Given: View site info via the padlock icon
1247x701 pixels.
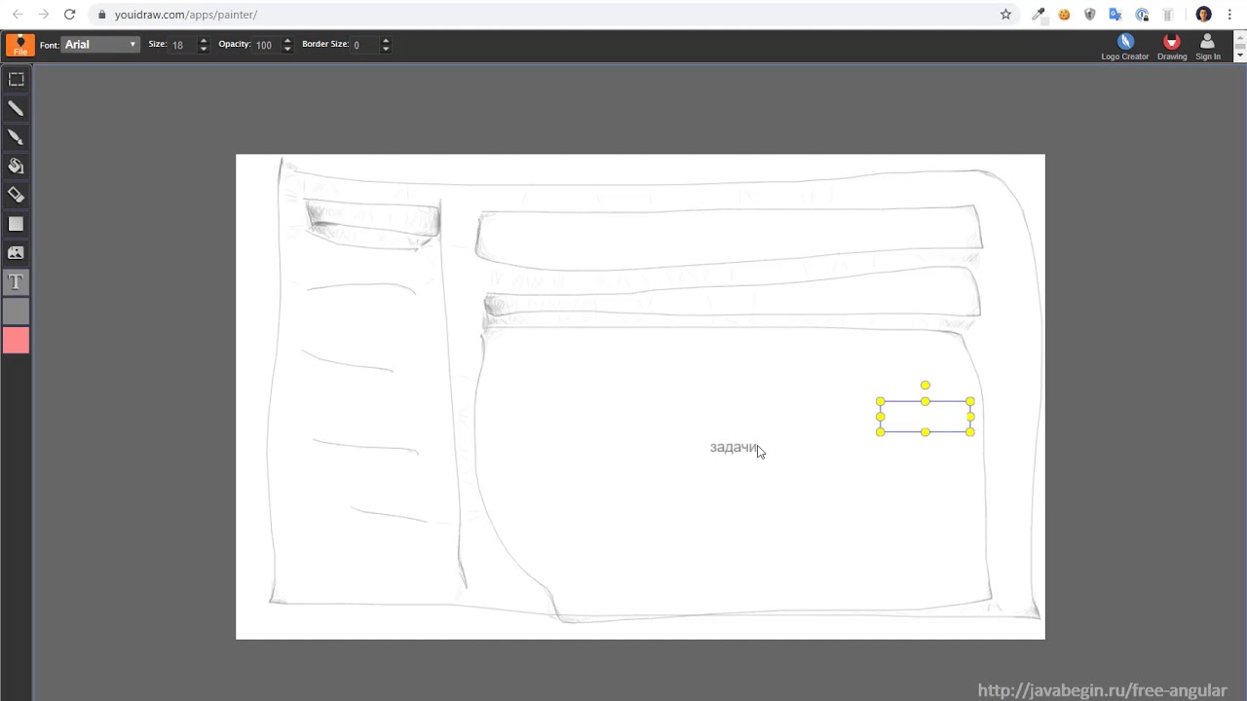Looking at the screenshot, I should click(101, 15).
